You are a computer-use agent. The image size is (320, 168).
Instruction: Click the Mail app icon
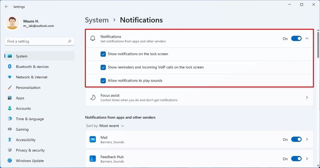(x=93, y=139)
